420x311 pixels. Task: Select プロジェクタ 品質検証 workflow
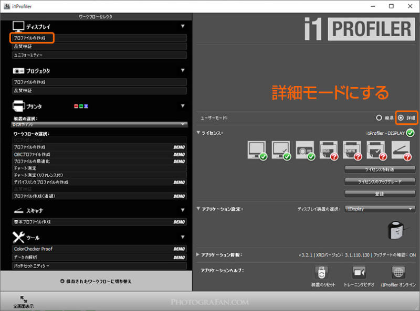(99, 90)
